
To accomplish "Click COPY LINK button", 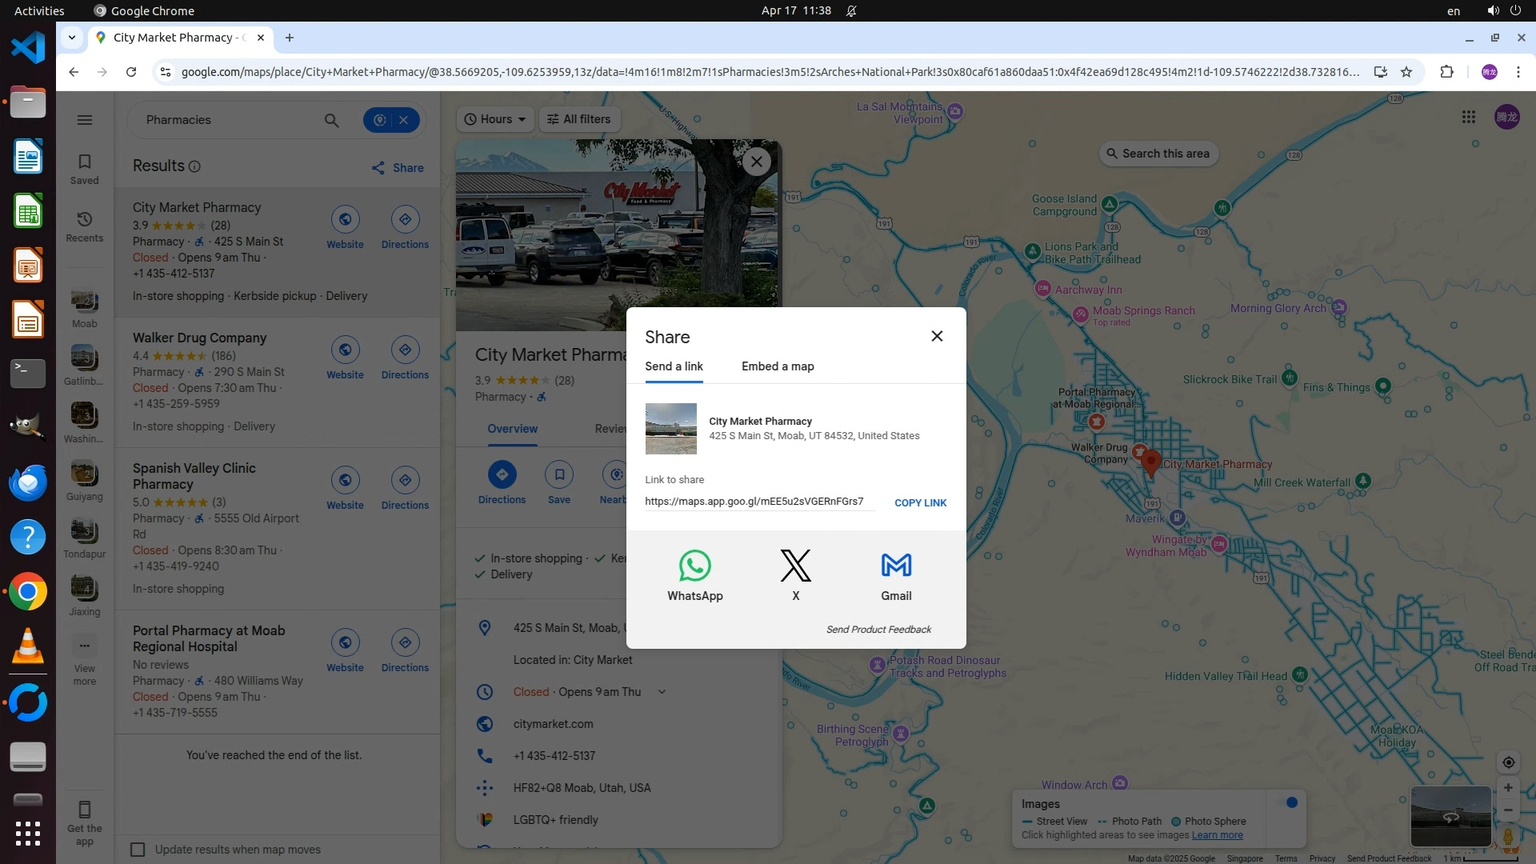I will tap(920, 502).
